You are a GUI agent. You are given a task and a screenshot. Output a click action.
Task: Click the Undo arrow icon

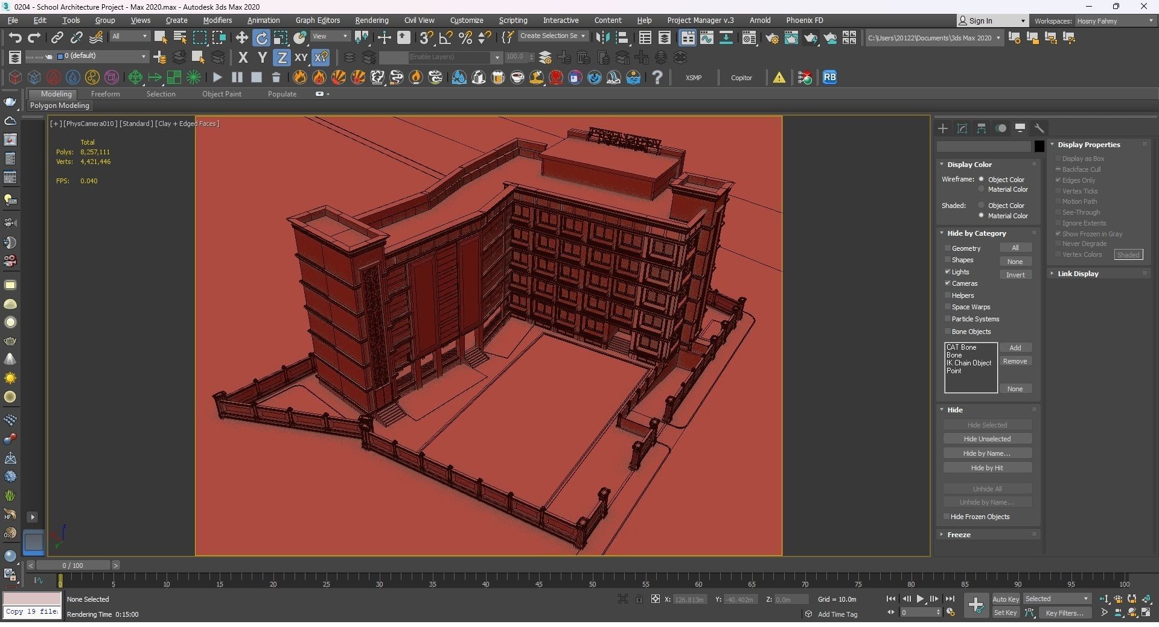point(15,38)
